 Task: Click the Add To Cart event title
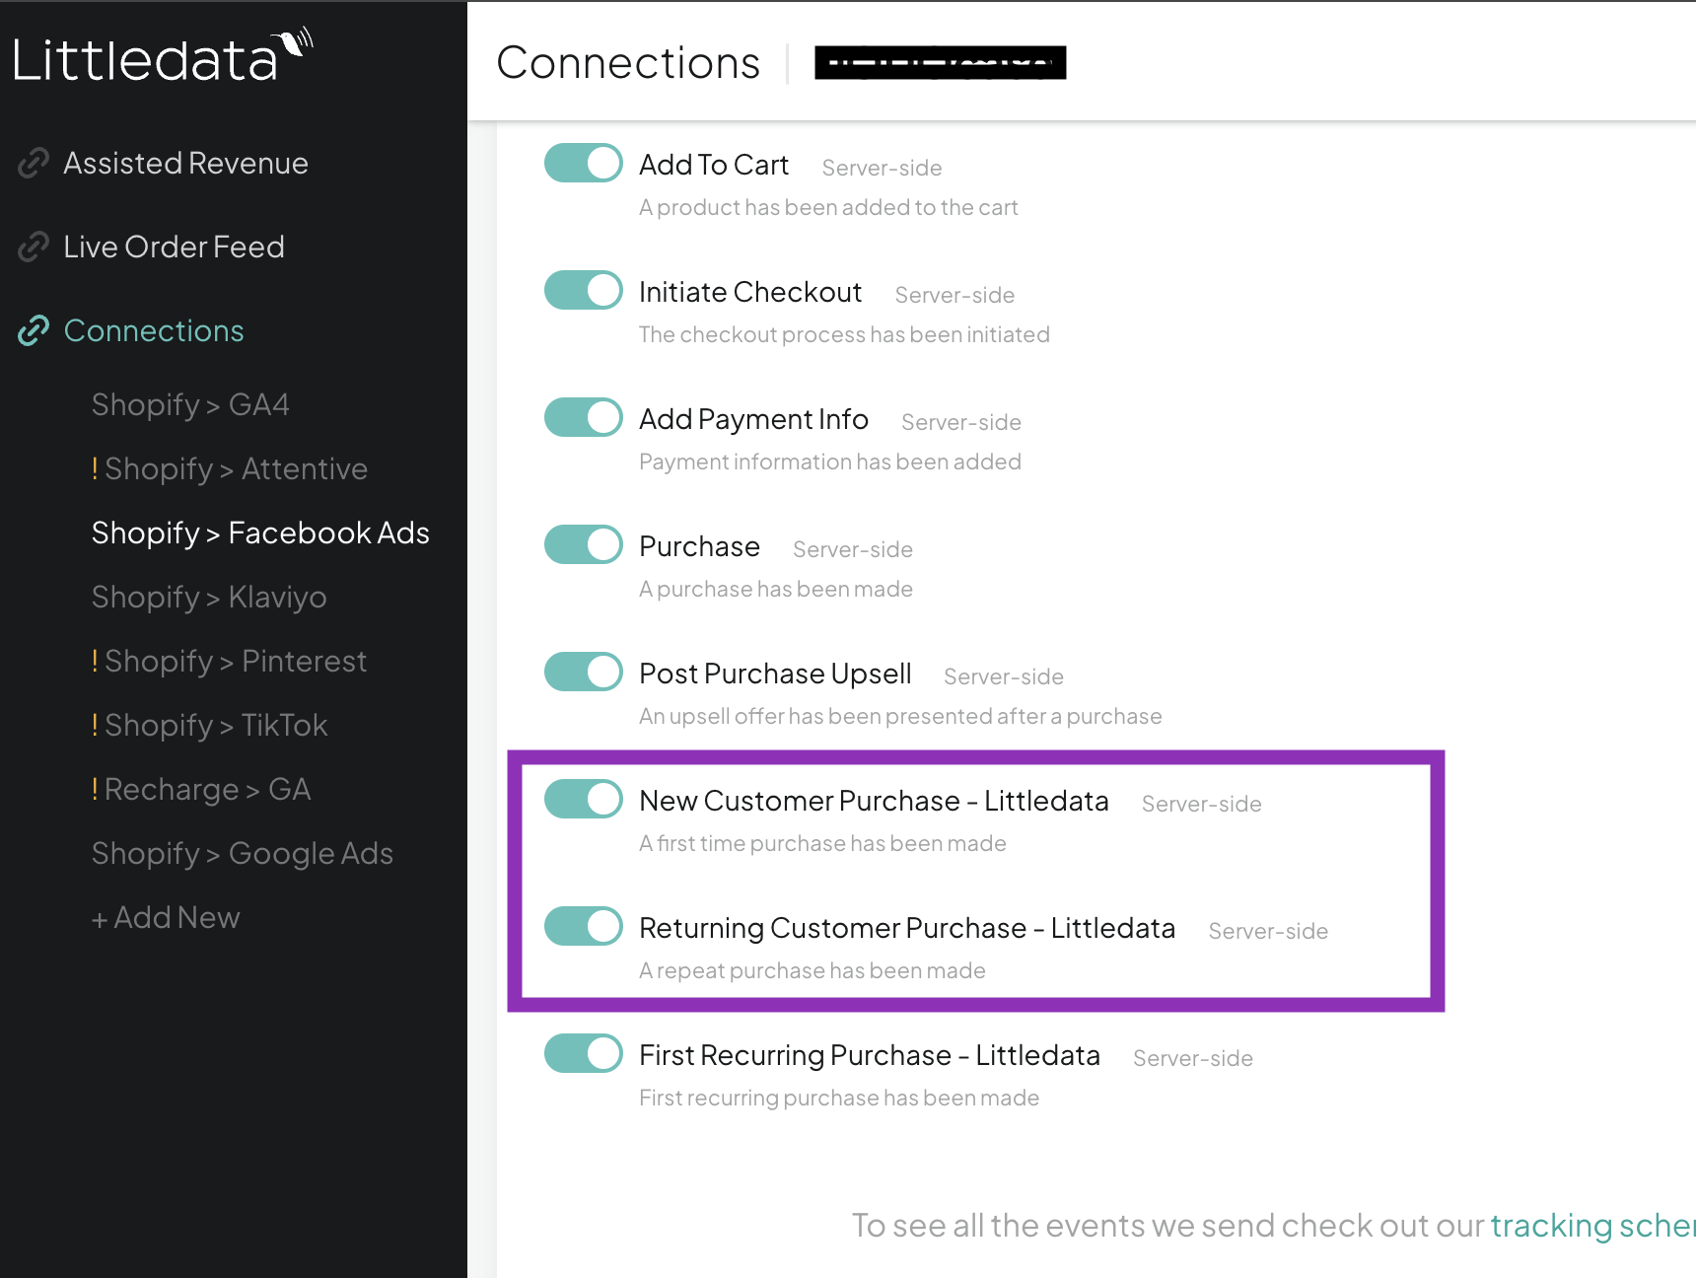click(x=714, y=165)
